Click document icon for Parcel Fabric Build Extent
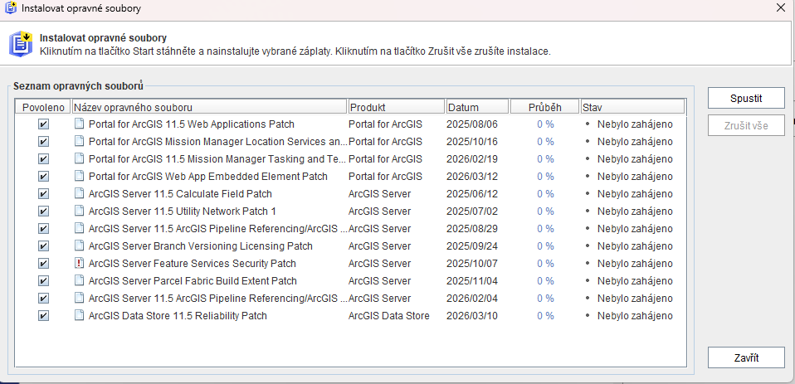 79,280
